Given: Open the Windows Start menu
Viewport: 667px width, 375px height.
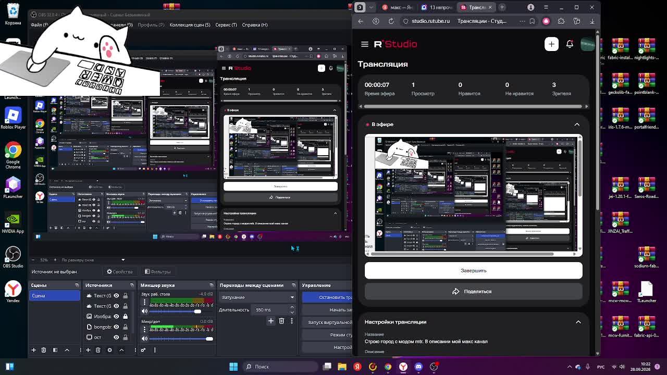Looking at the screenshot, I should 233,367.
